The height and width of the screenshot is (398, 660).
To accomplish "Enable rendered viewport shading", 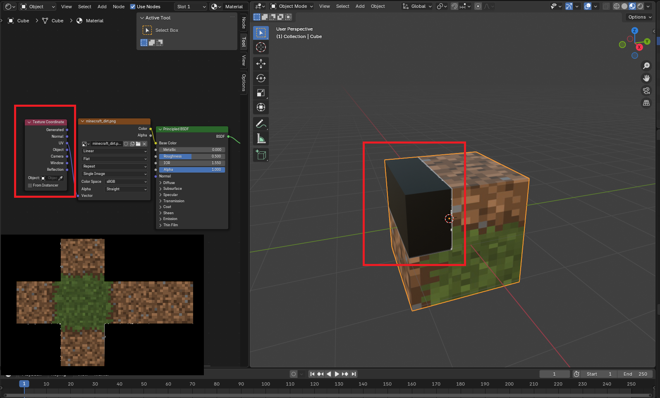I will click(640, 6).
